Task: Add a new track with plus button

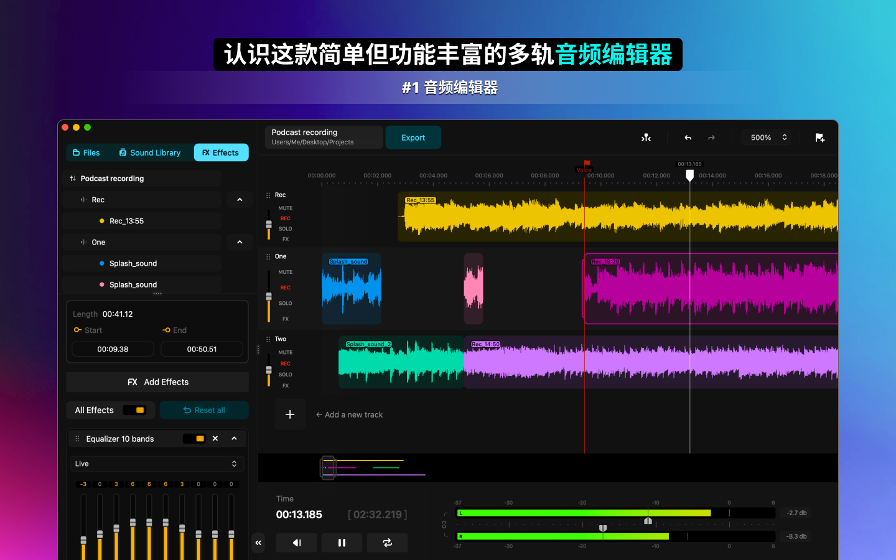Action: (290, 414)
